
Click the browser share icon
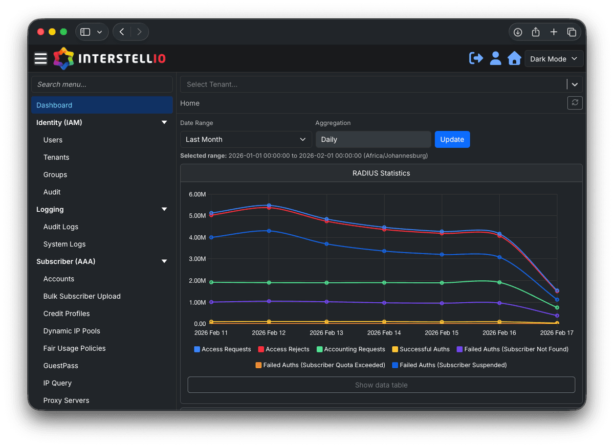(x=536, y=32)
